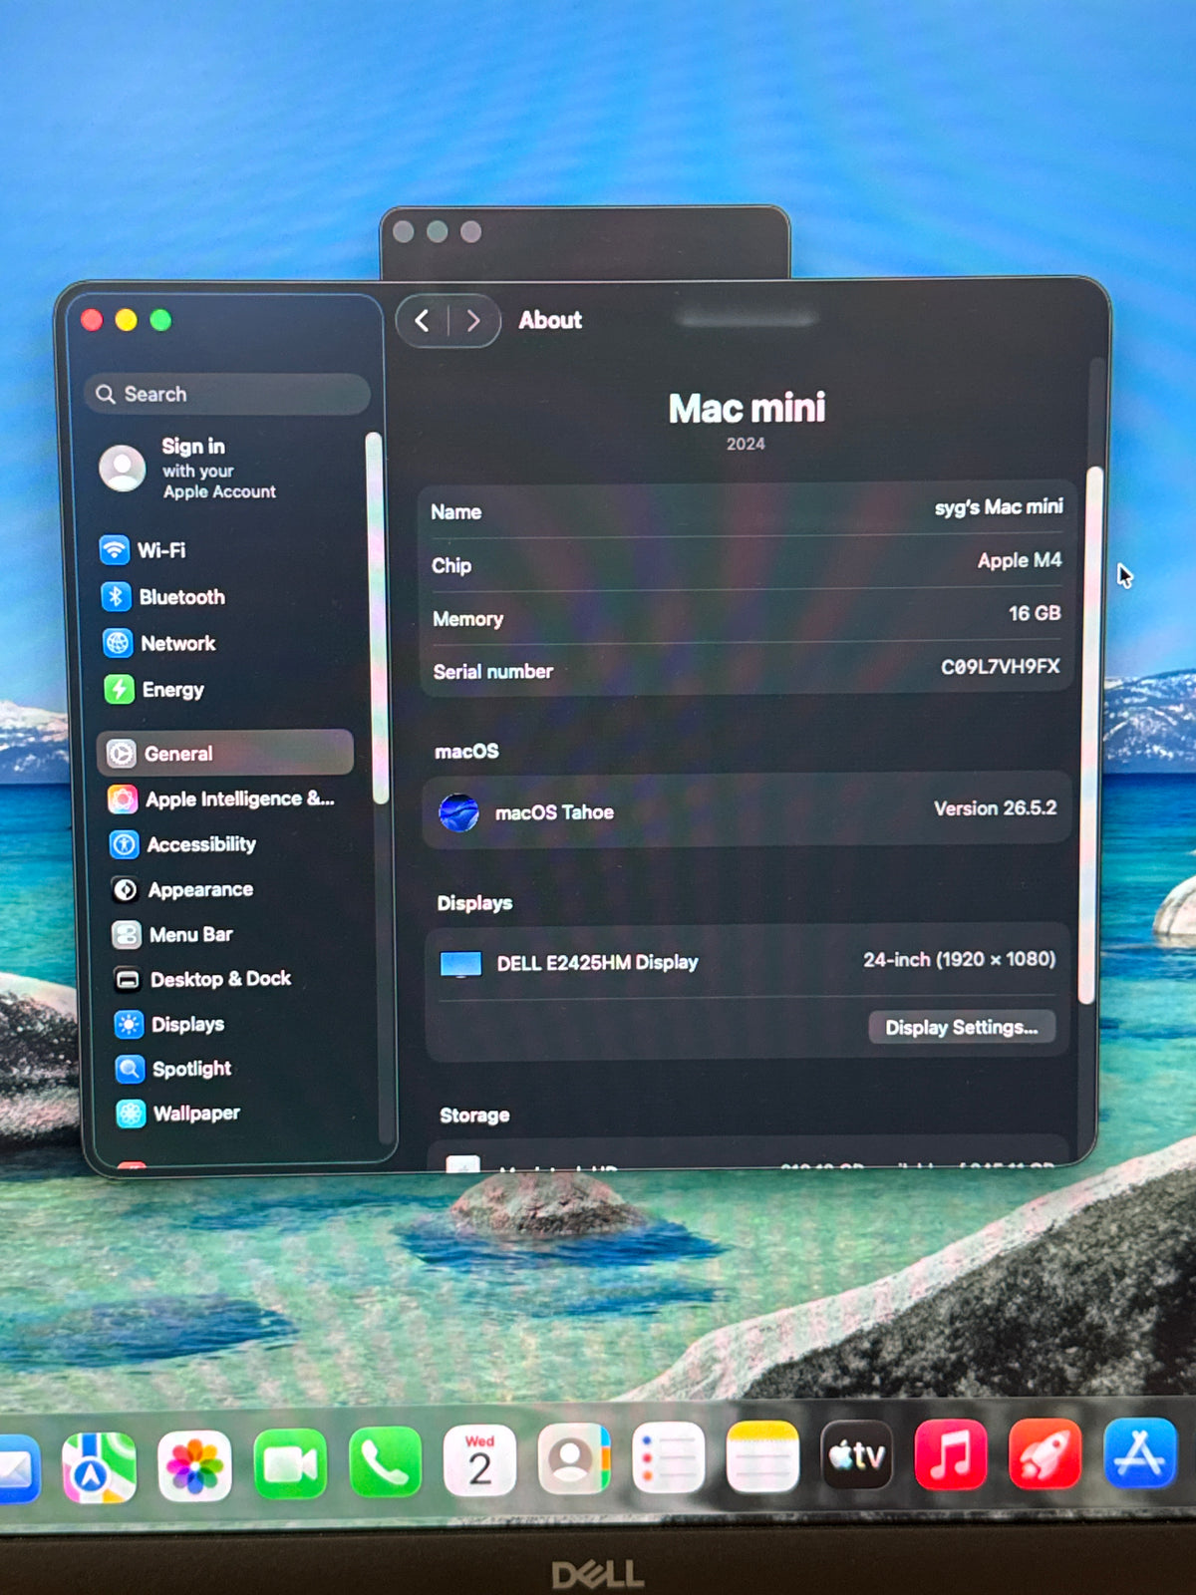Click the About pane vertical scrollbar
1196x1595 pixels.
[x=1090, y=735]
